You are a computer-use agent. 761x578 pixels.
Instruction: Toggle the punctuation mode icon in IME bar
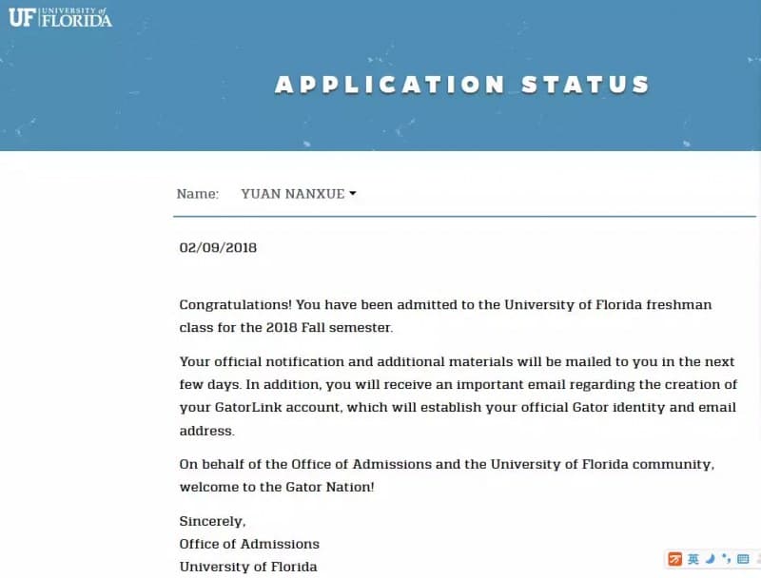click(726, 559)
